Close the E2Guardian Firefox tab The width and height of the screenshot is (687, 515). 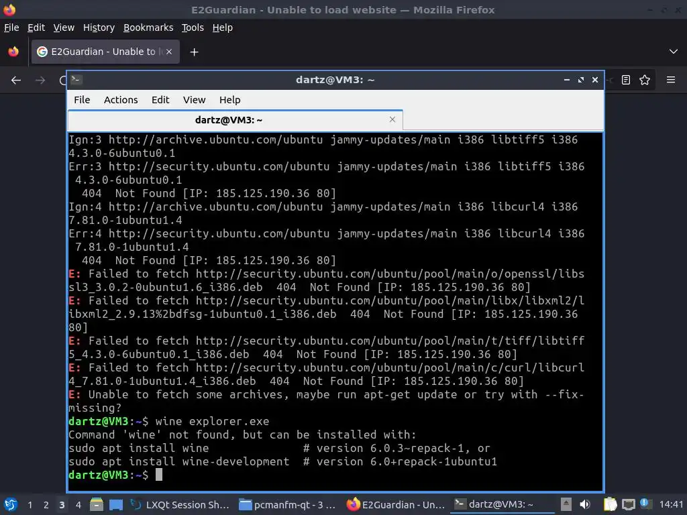[x=169, y=52]
